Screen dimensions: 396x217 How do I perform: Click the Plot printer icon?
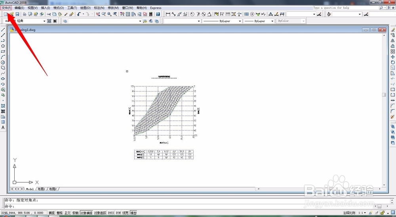(25, 14)
